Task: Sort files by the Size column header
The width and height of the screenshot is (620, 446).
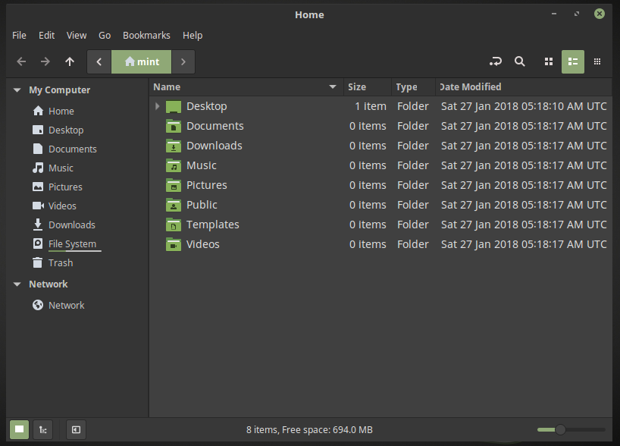Action: (356, 86)
